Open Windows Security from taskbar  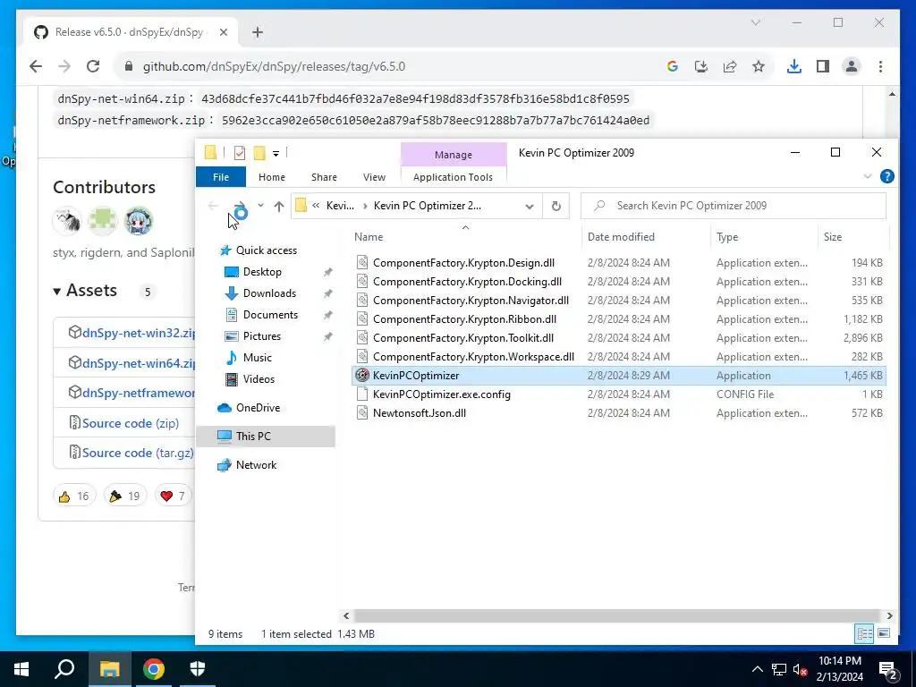pyautogui.click(x=198, y=669)
